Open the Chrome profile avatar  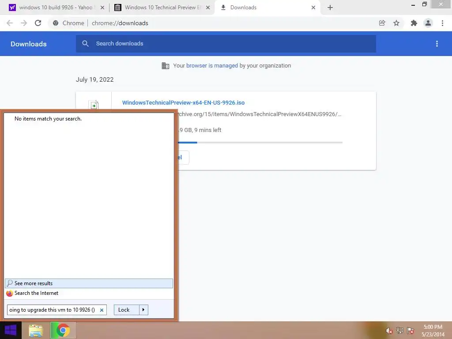(428, 23)
